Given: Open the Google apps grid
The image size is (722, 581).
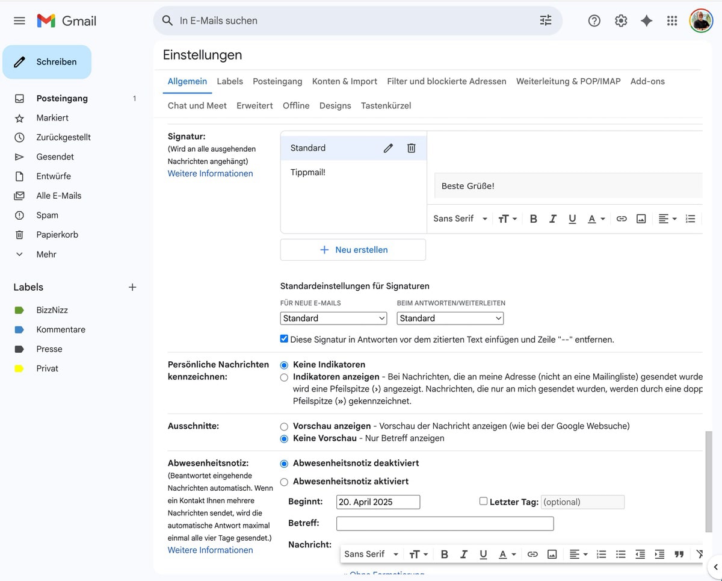Looking at the screenshot, I should (672, 21).
